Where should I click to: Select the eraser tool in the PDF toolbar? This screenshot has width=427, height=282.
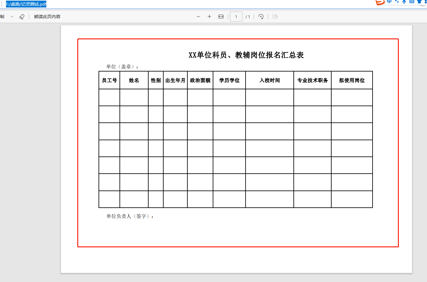tap(22, 17)
